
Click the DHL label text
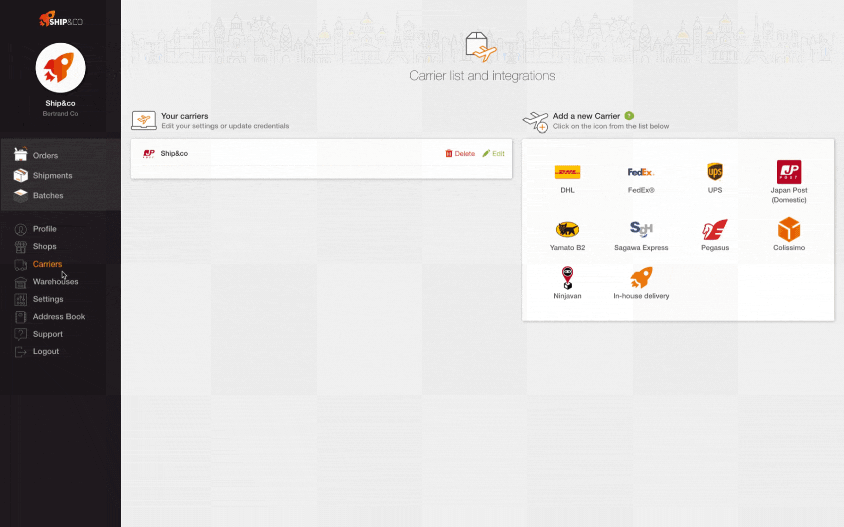[x=567, y=190]
